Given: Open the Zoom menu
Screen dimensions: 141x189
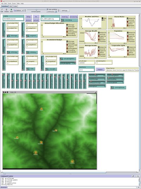Looking at the screenshot, I should [14, 4].
